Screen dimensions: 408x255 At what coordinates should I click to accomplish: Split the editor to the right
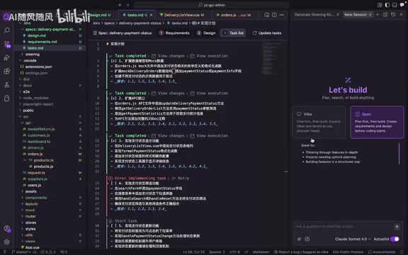click(x=274, y=15)
